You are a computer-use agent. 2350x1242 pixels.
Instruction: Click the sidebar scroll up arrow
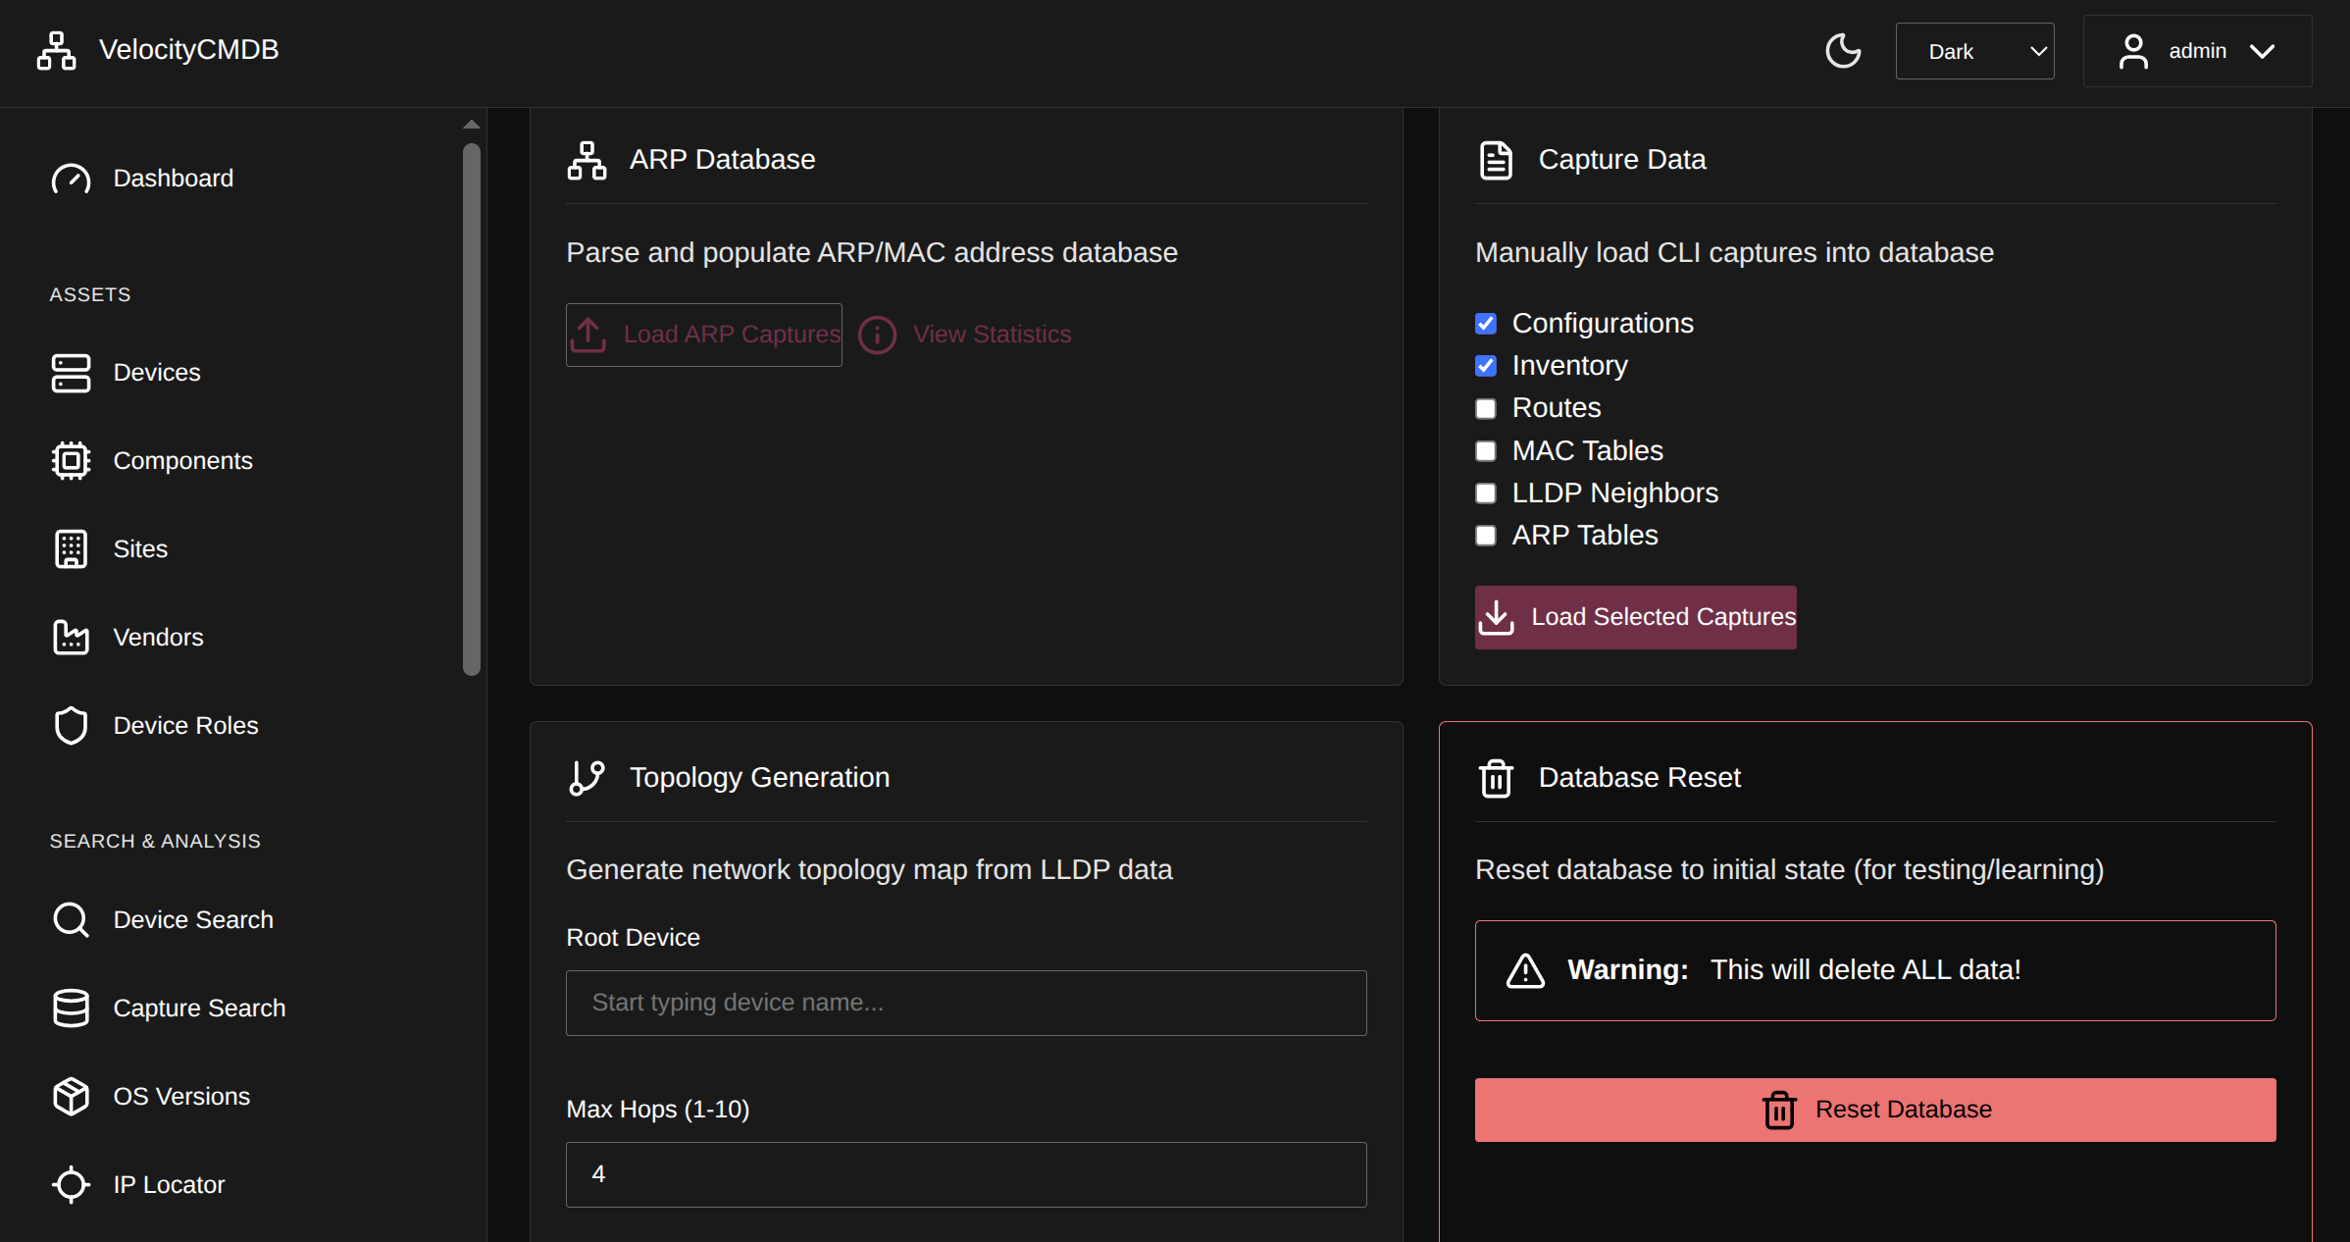(x=472, y=125)
